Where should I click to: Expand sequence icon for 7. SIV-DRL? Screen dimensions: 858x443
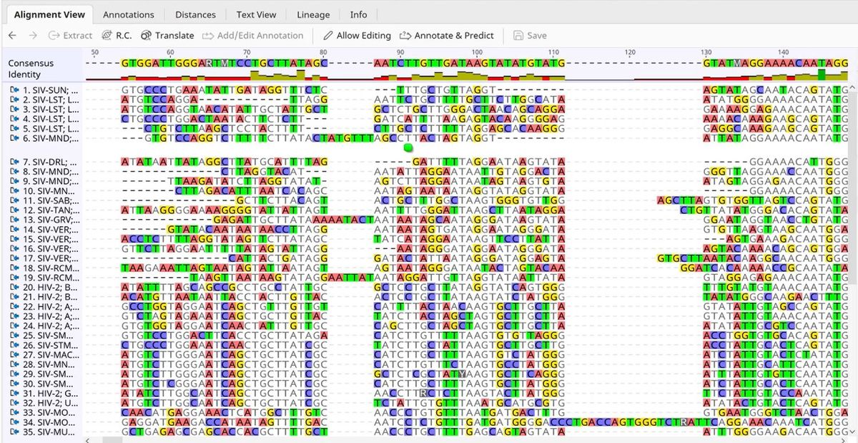pyautogui.click(x=14, y=162)
